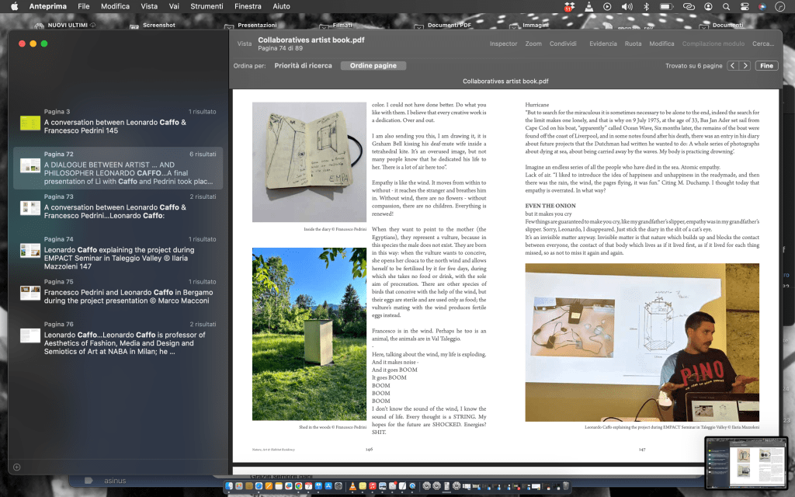
Task: Open the Inspector from the toolbar
Action: 503,43
